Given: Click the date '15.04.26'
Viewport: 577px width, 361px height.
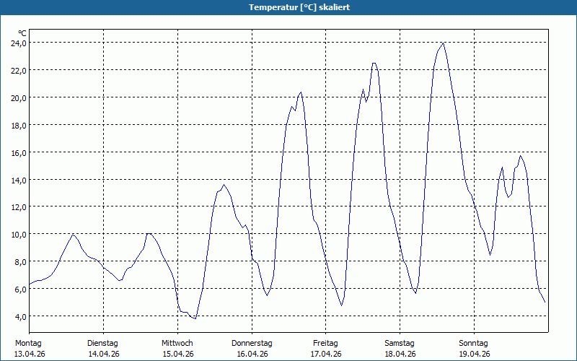Looking at the screenshot, I should click(178, 354).
